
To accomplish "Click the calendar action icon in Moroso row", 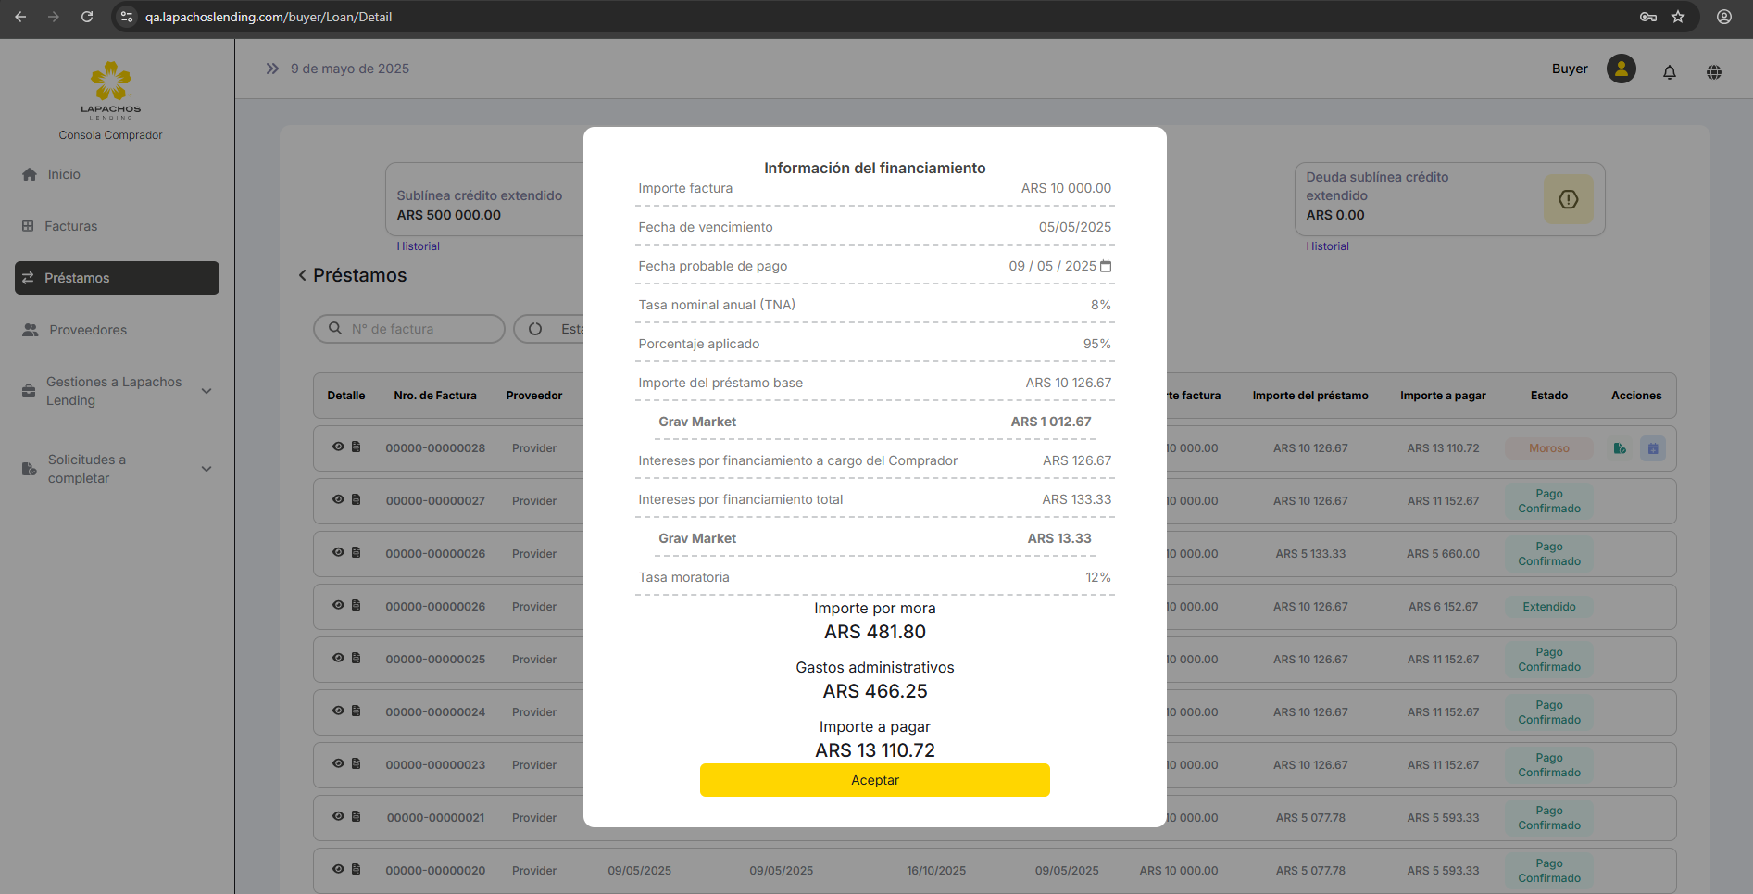I will (1652, 448).
